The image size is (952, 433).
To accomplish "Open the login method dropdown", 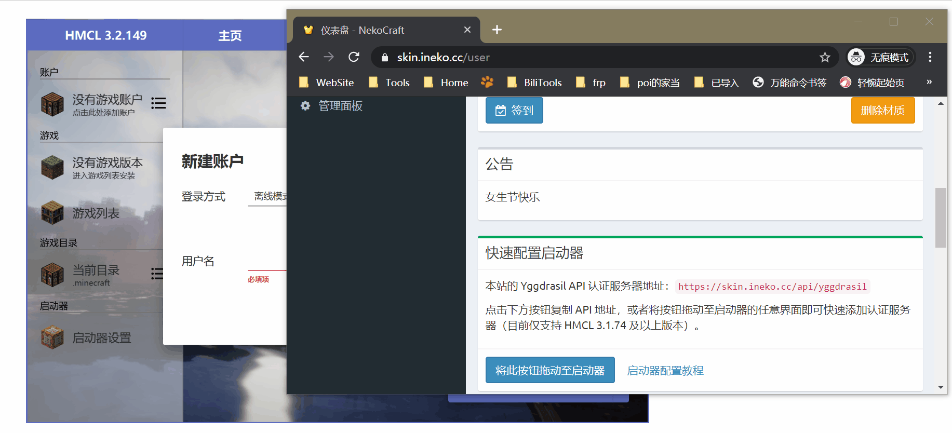I will 267,197.
